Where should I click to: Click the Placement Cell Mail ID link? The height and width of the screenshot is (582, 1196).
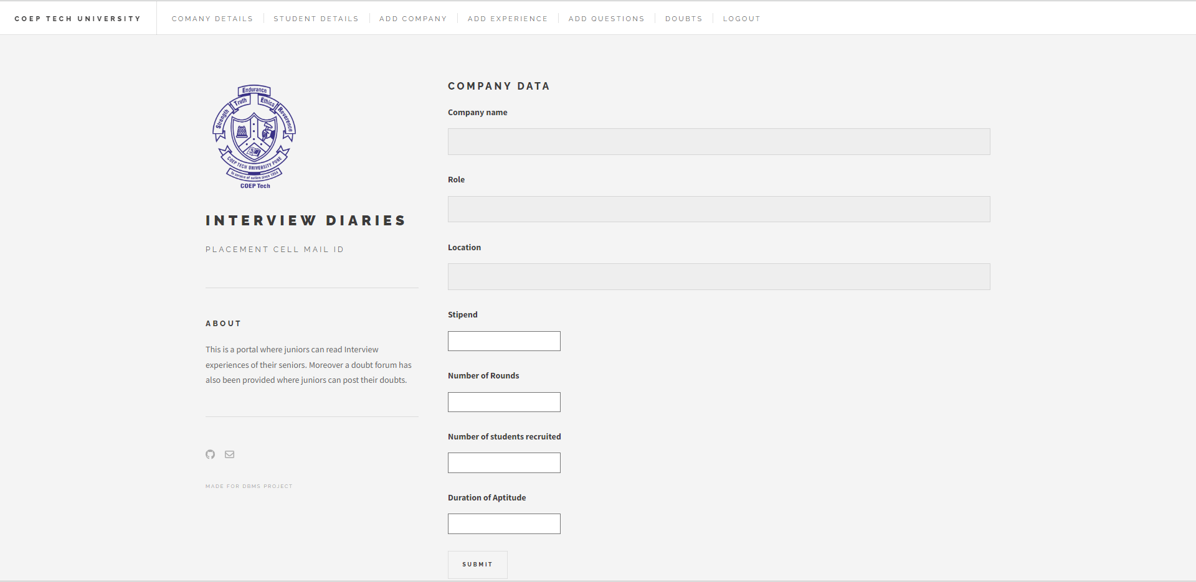point(275,250)
